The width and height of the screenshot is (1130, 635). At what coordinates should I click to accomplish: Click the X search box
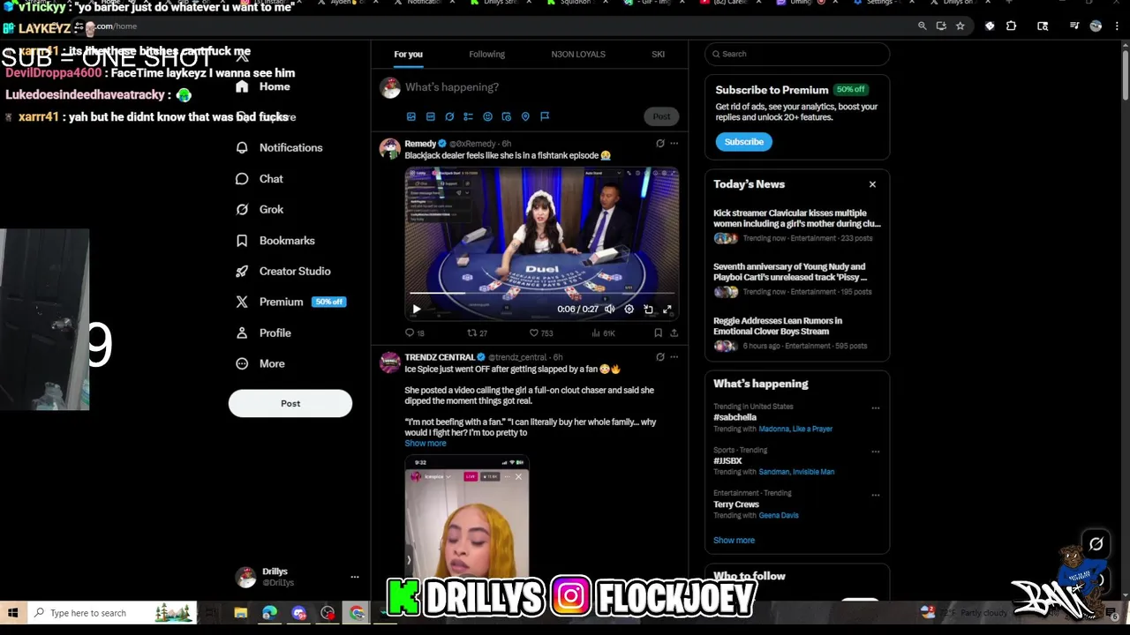(x=797, y=54)
